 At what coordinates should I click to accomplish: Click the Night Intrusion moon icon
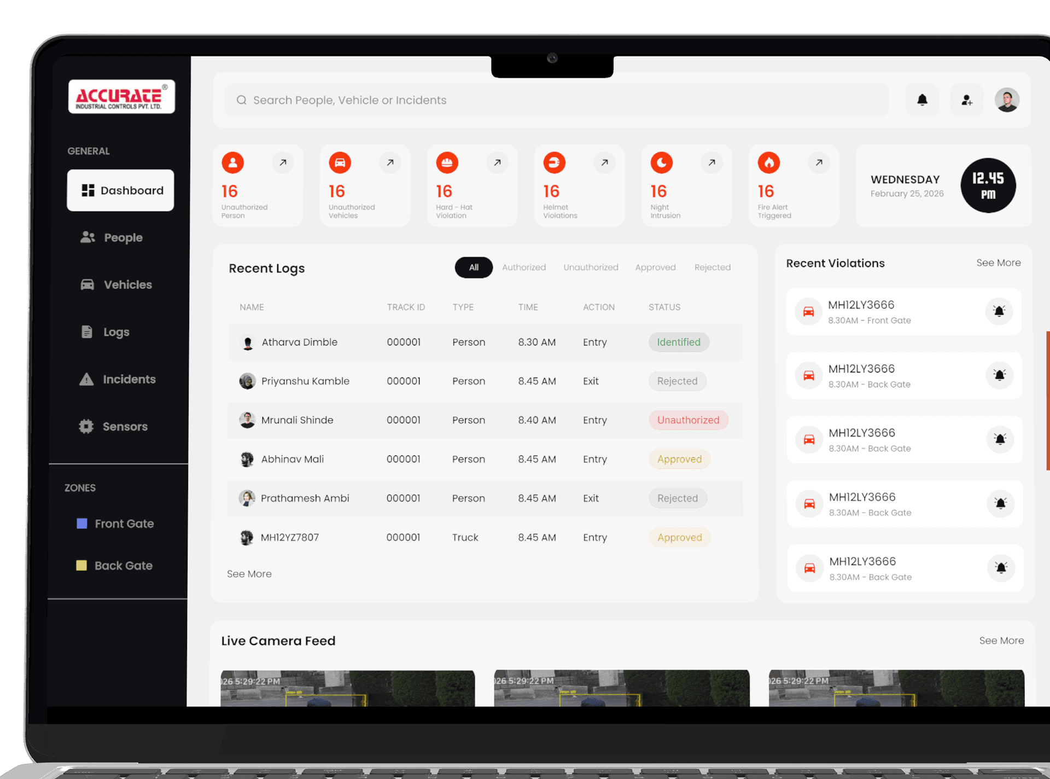point(661,162)
